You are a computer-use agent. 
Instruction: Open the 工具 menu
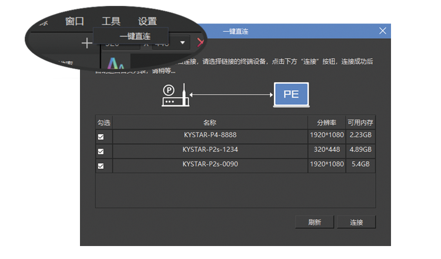[111, 21]
